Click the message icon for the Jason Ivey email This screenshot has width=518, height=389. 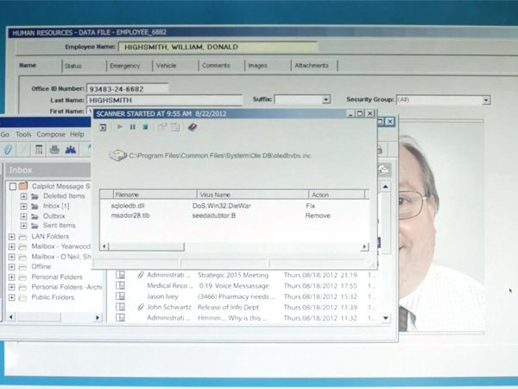pyautogui.click(x=120, y=297)
